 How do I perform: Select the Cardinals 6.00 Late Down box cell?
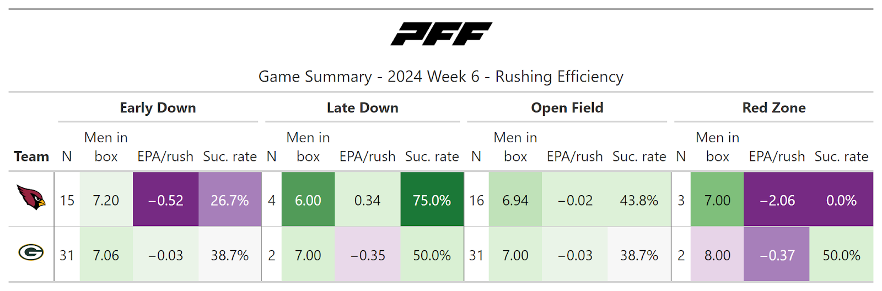tap(308, 200)
